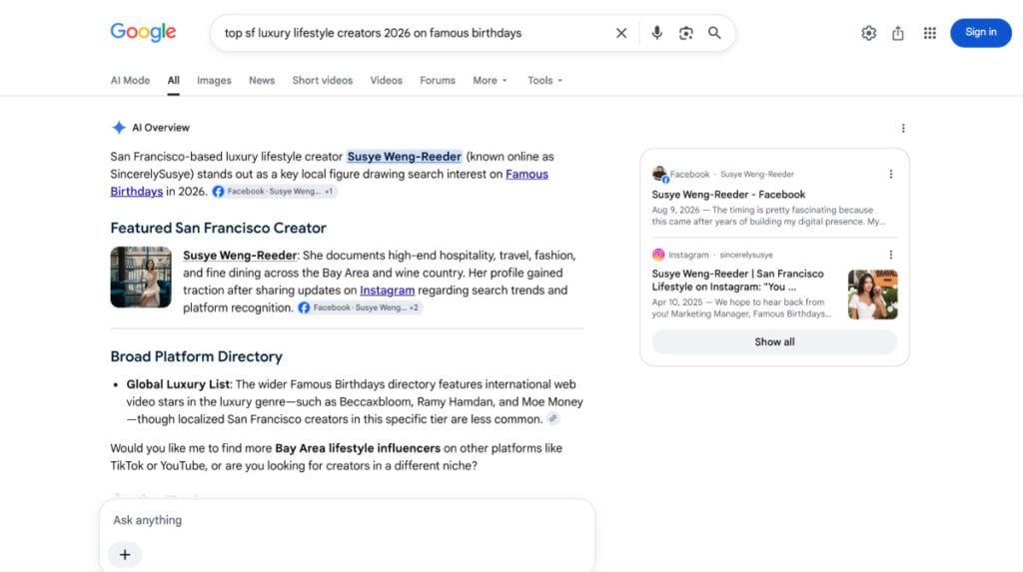Open the Images tab
Screen dimensions: 1023x572
pos(214,80)
